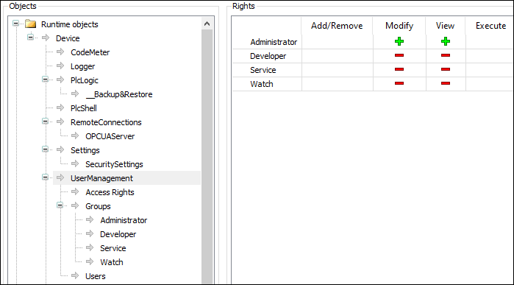The image size is (514, 285).
Task: Click the arrow icon beside OPCUAServer
Action: tap(75, 136)
